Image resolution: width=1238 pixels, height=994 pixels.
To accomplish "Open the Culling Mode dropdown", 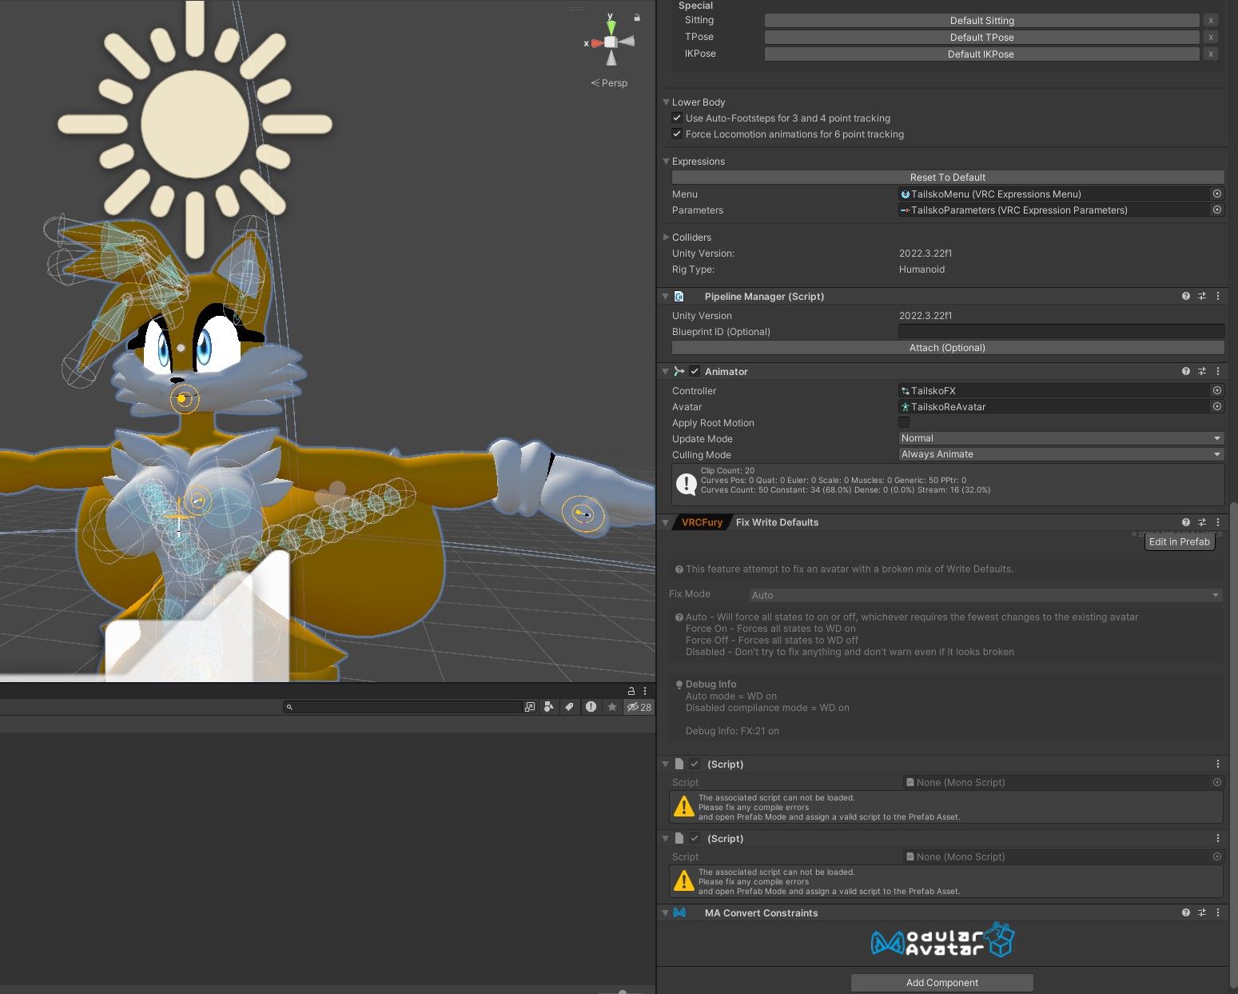I will (x=1061, y=454).
